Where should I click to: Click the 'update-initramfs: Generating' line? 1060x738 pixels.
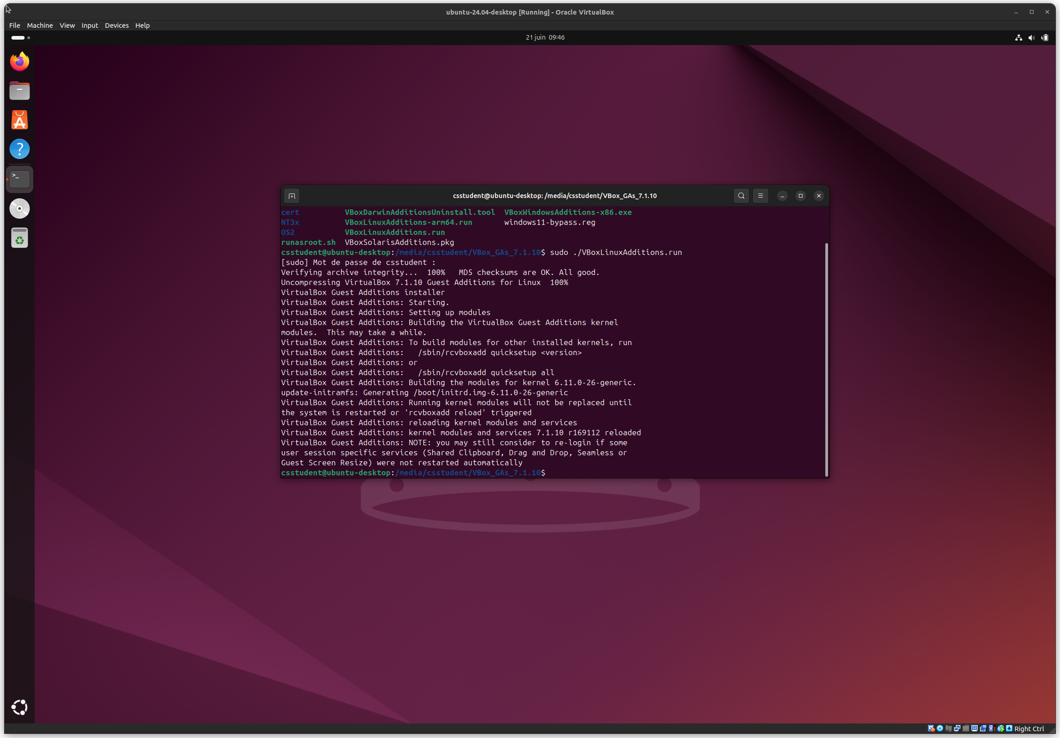pyautogui.click(x=424, y=392)
